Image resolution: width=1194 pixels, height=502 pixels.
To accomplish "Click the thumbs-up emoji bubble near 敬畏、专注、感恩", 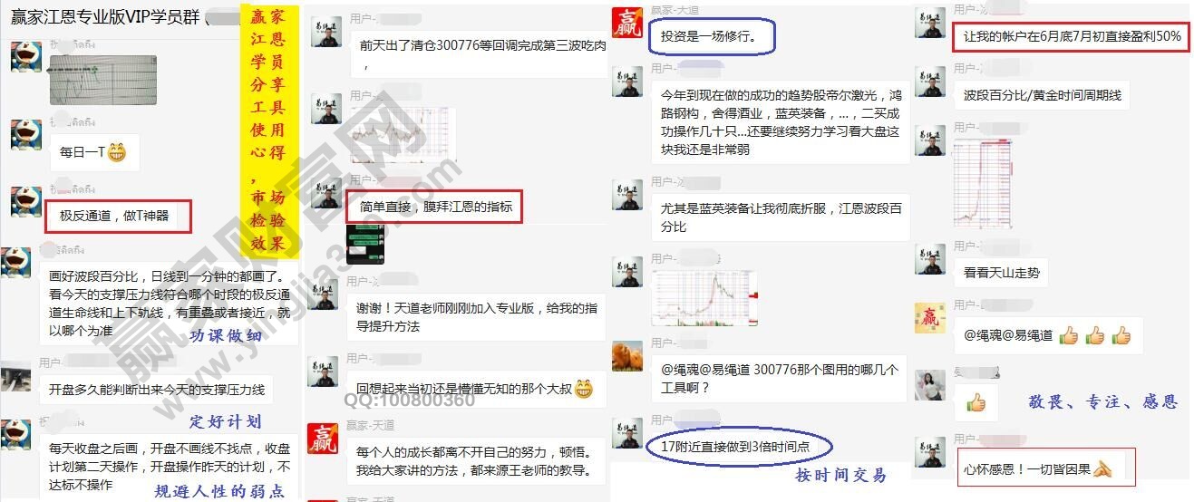I will click(976, 402).
